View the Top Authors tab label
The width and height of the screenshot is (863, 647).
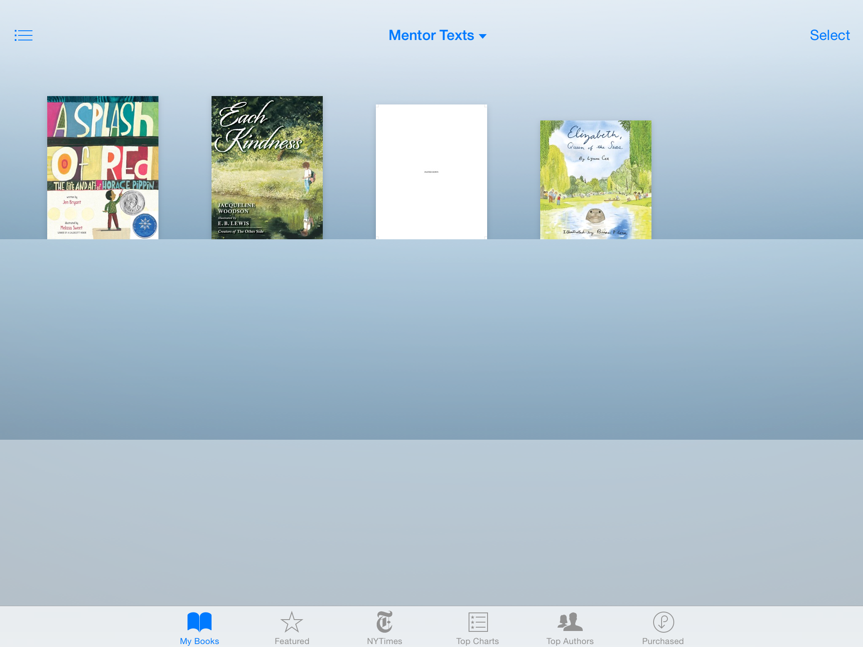pyautogui.click(x=570, y=641)
